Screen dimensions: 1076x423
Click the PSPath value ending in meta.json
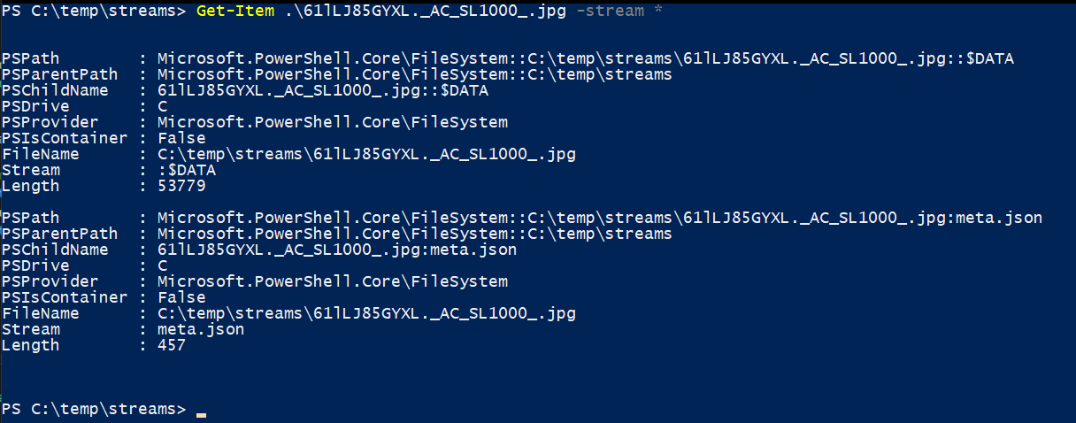599,218
